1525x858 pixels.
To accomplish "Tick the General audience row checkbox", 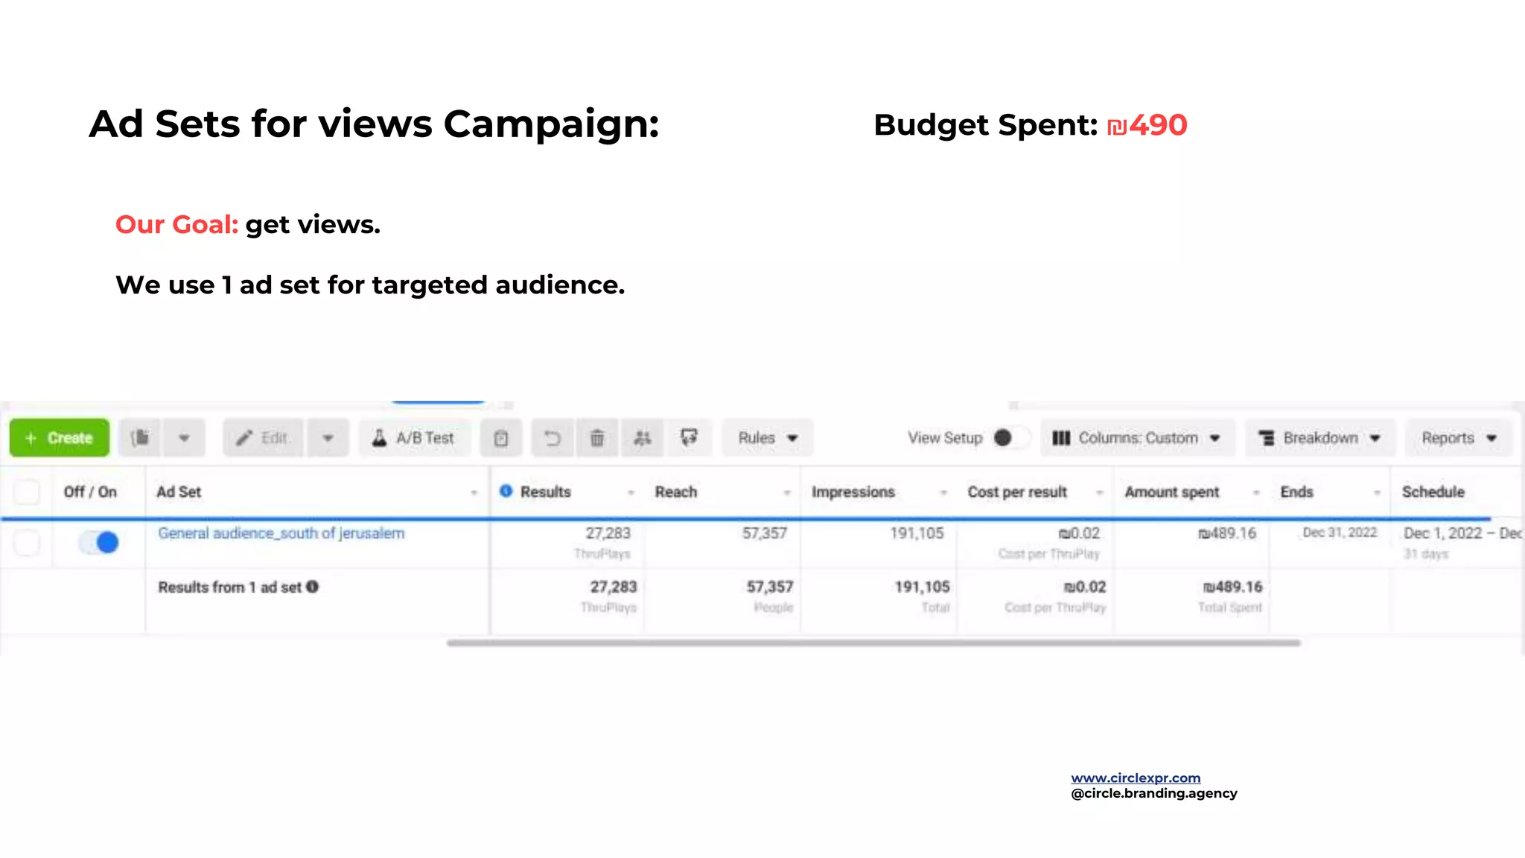I will [27, 542].
